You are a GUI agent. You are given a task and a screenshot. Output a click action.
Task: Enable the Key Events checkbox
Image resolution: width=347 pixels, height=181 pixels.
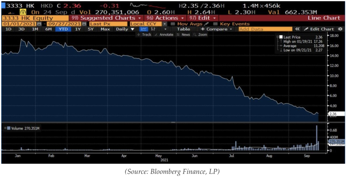pos(215,24)
